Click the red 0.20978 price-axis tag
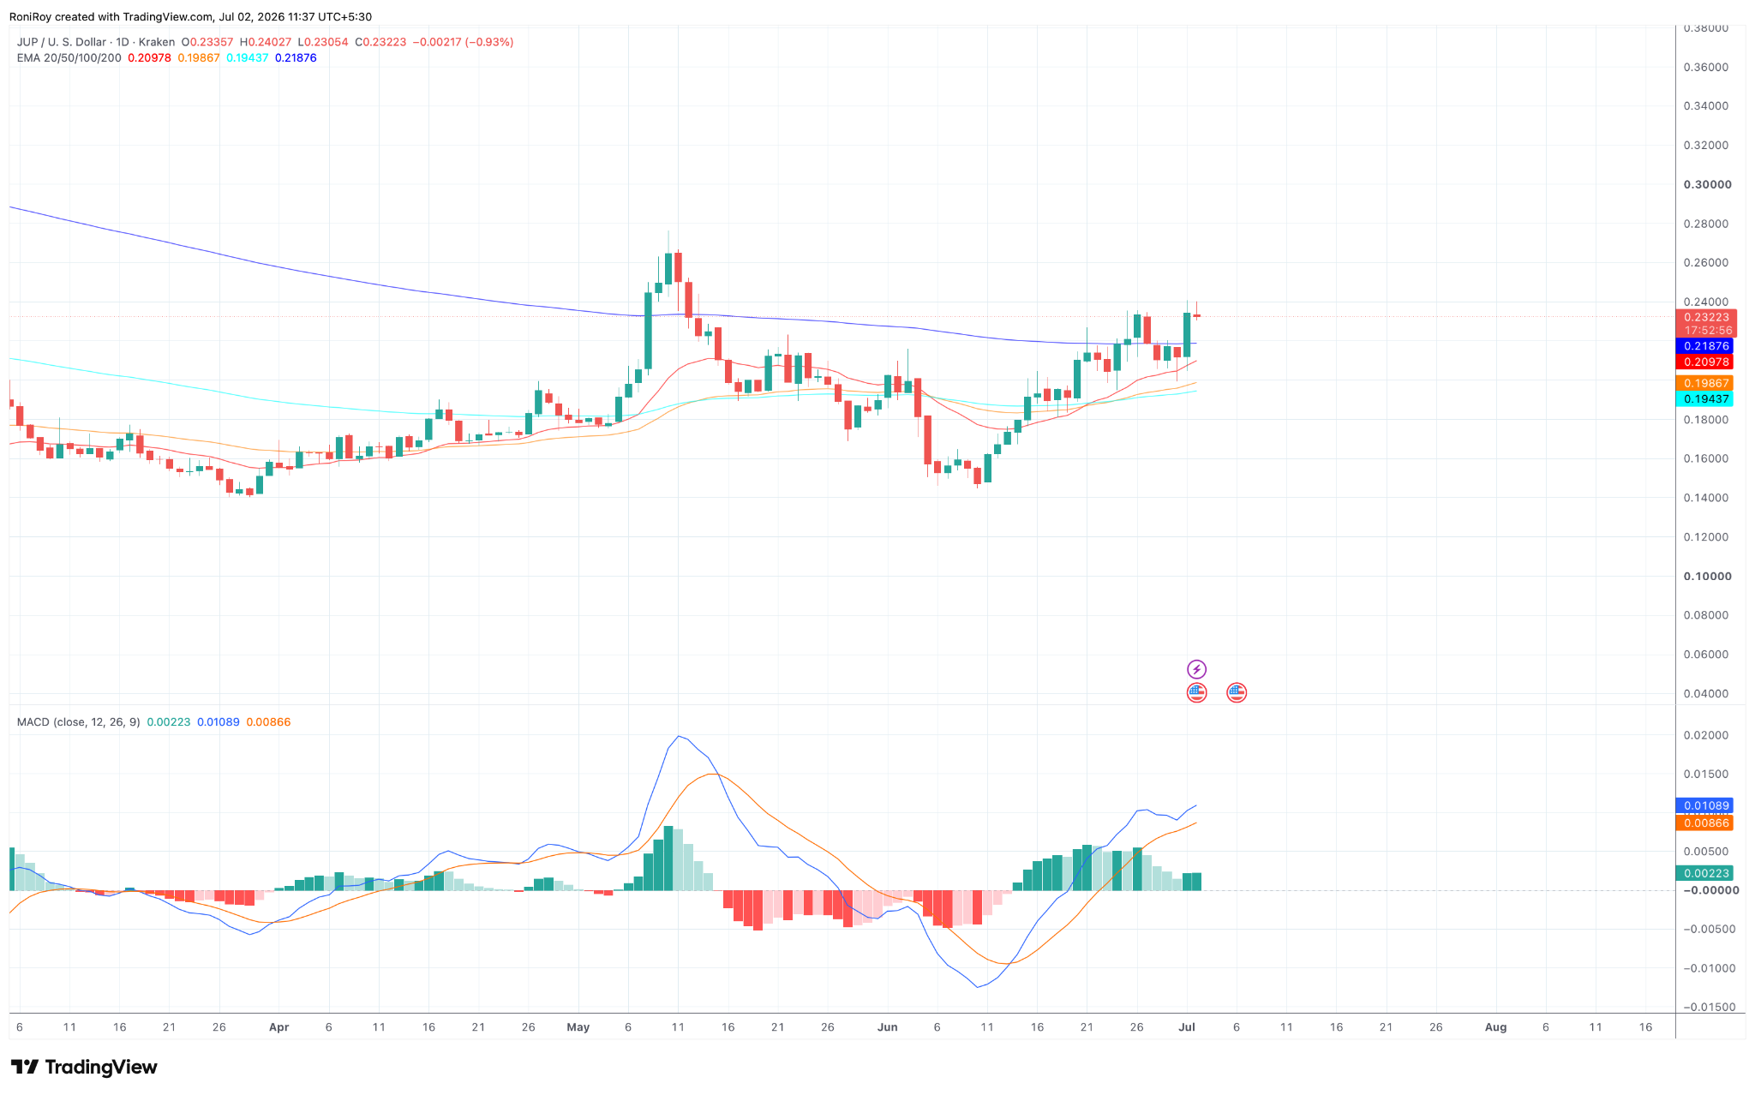Viewport: 1755px width, 1095px height. click(1706, 362)
